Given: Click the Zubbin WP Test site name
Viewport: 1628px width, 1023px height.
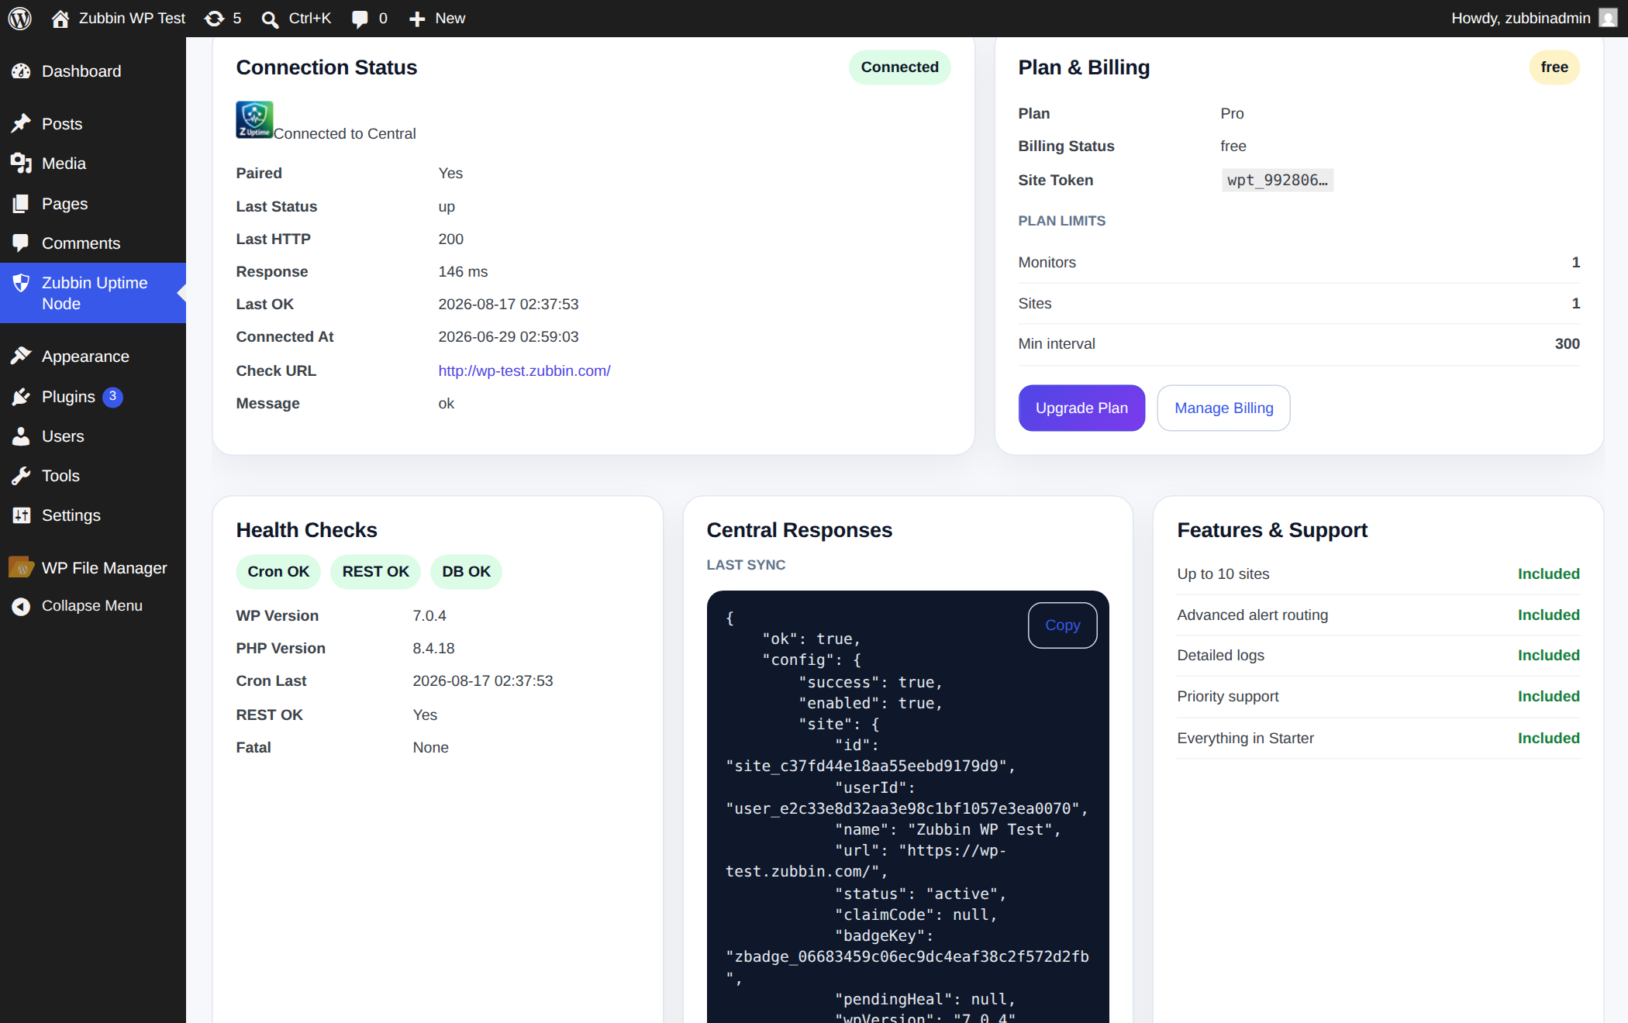Looking at the screenshot, I should 132,19.
